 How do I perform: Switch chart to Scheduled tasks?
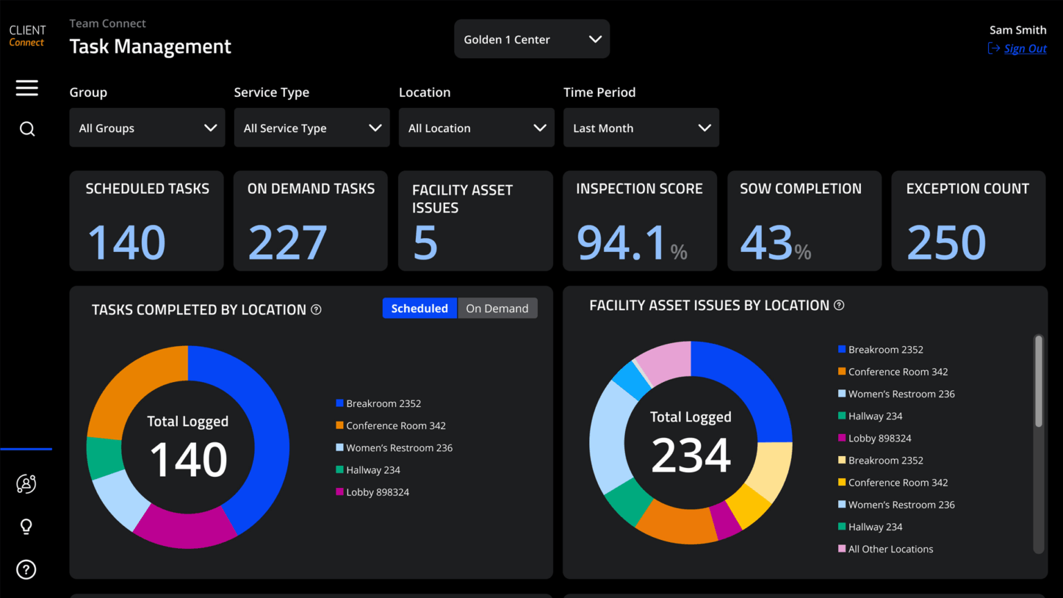pyautogui.click(x=419, y=309)
